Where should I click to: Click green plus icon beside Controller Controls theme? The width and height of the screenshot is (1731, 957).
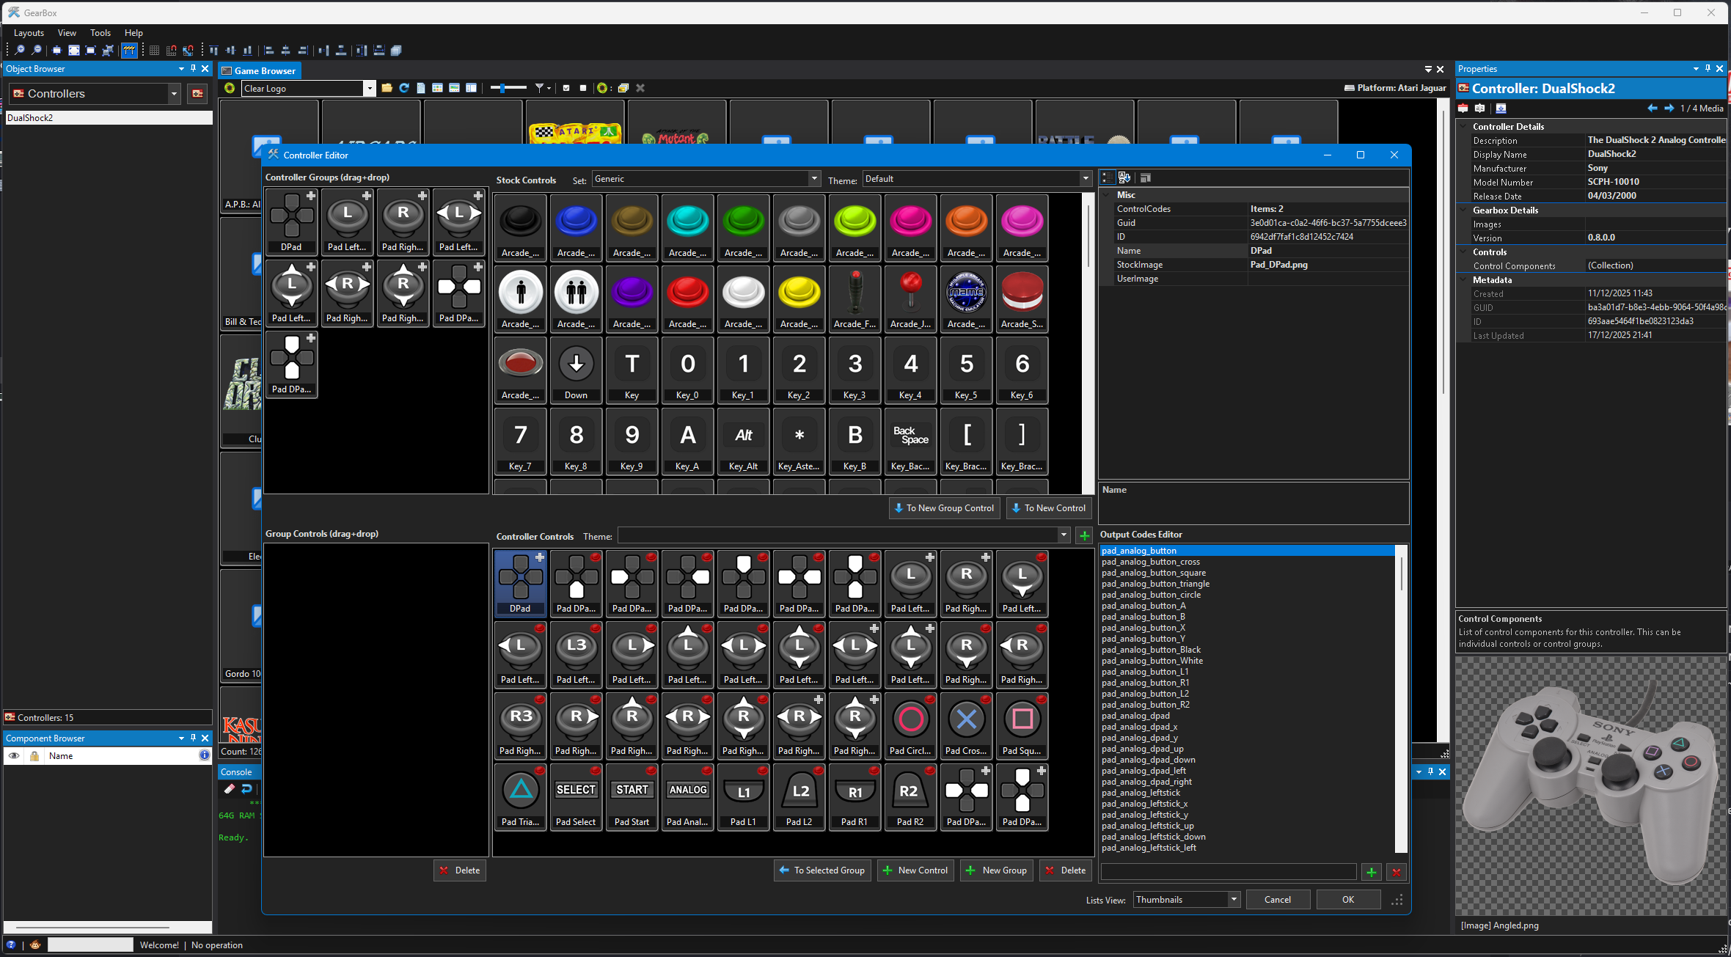click(x=1084, y=536)
